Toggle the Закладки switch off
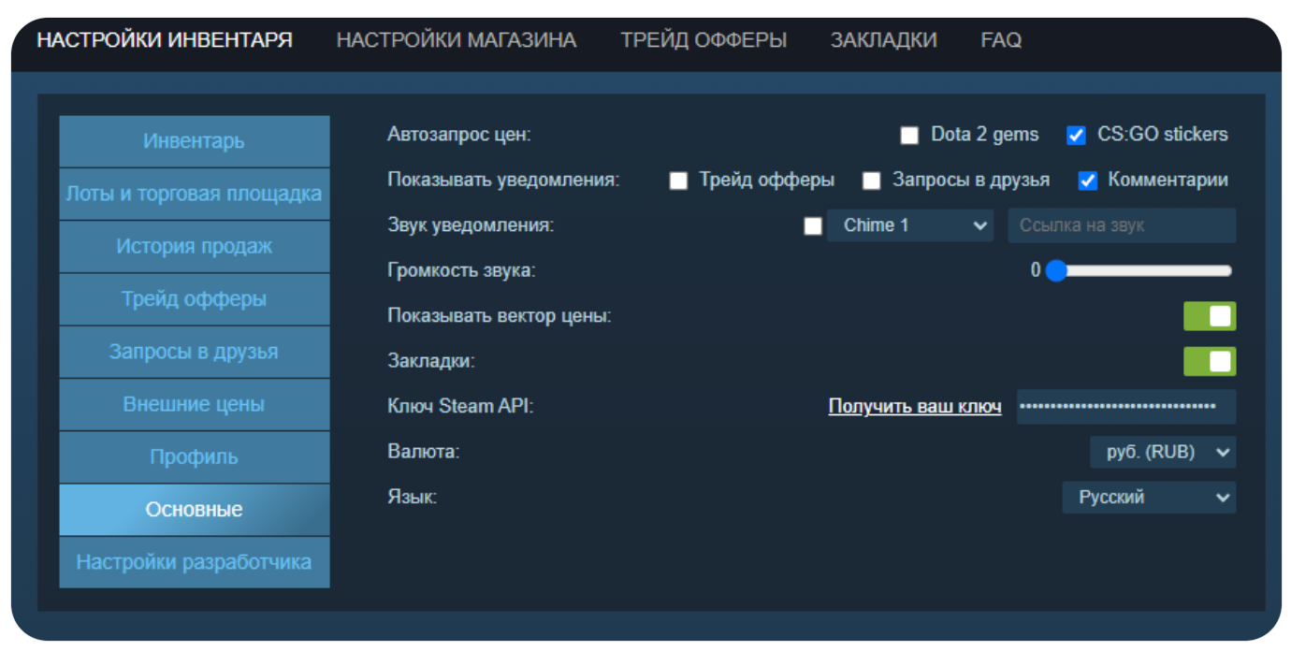This screenshot has width=1291, height=651. pyautogui.click(x=1209, y=361)
